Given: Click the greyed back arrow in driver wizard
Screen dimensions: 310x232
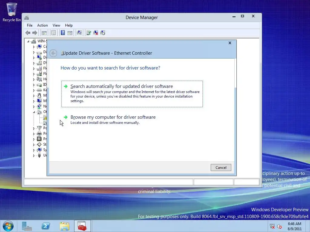Looking at the screenshot, I should (x=53, y=53).
